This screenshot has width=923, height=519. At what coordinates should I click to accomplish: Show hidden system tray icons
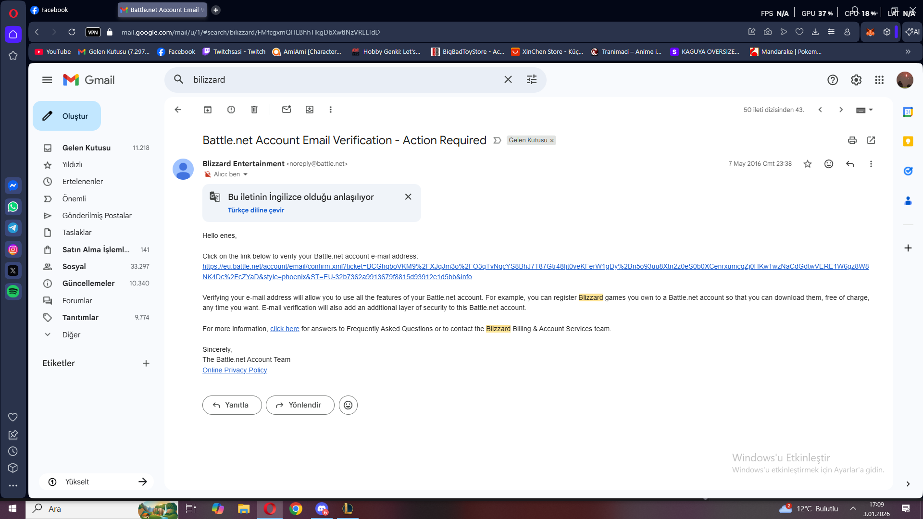[x=853, y=508]
